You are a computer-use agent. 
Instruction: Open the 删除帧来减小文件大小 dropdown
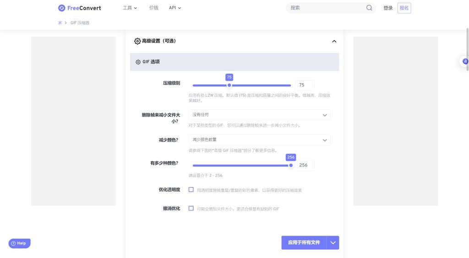259,115
